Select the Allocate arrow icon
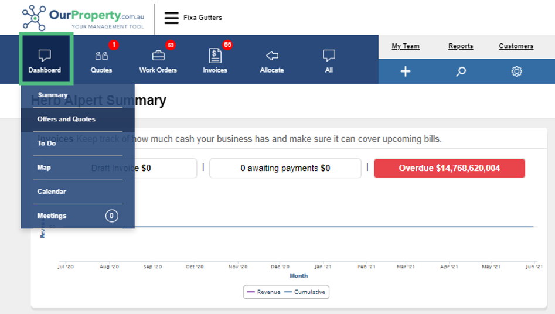The image size is (555, 314). (272, 56)
